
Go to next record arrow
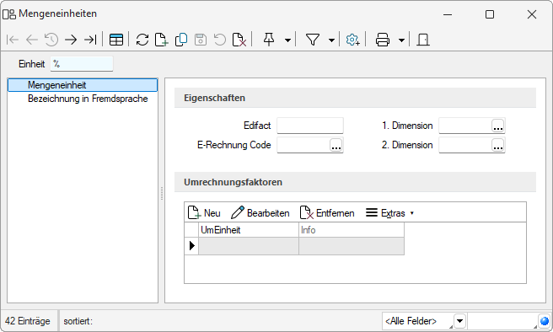[71, 40]
